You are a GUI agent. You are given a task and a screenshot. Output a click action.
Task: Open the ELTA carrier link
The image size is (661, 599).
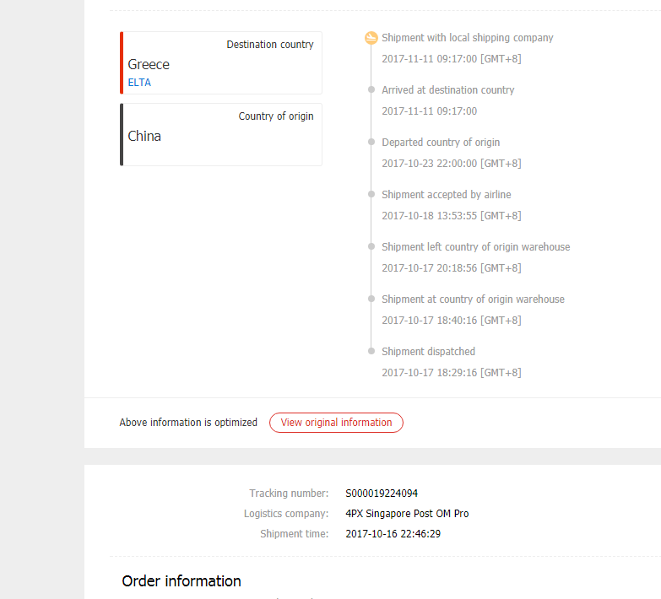pos(139,83)
